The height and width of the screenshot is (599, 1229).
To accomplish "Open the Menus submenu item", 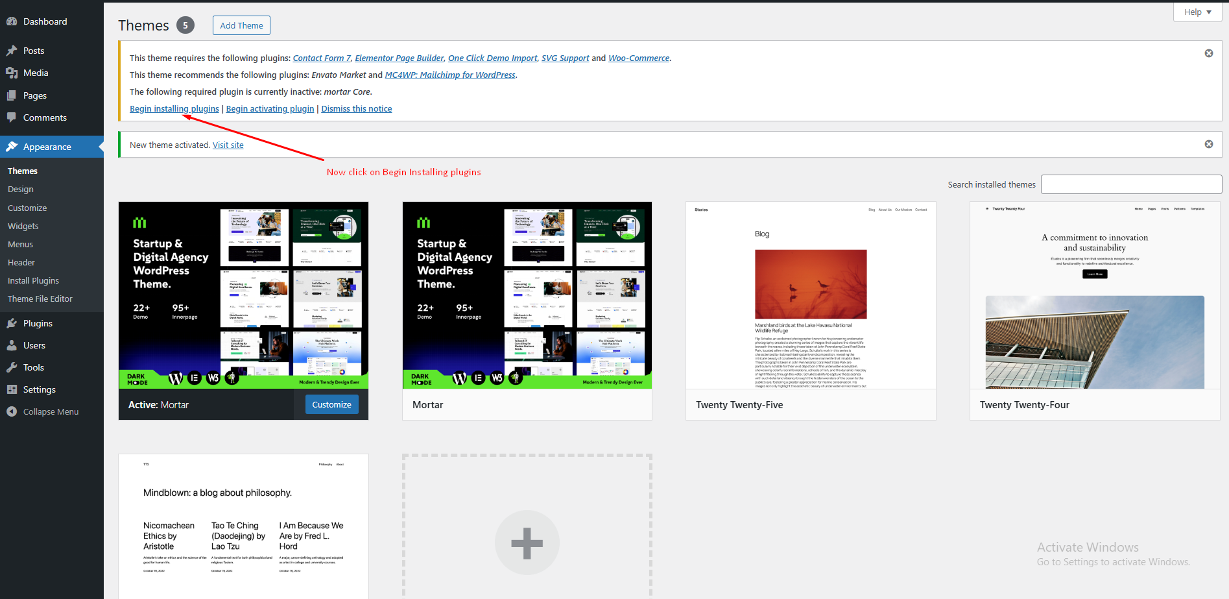I will [20, 244].
